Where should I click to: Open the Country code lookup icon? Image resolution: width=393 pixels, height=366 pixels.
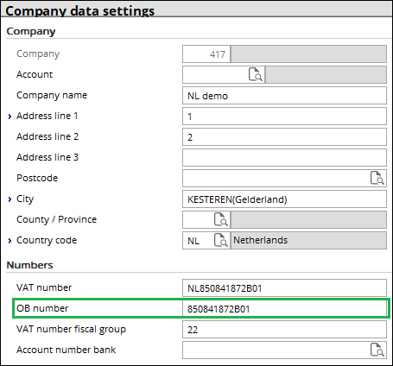coord(221,240)
